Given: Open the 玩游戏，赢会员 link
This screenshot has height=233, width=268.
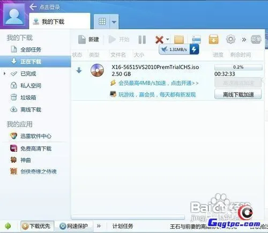Looking at the screenshot, I should click(157, 94).
